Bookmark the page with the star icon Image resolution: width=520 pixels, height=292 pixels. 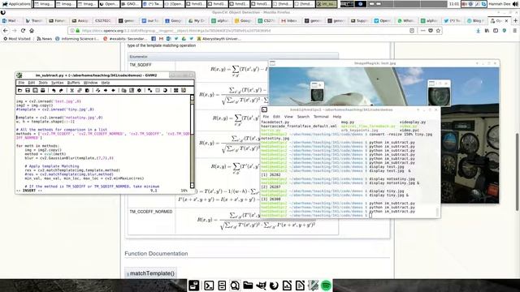point(438,31)
